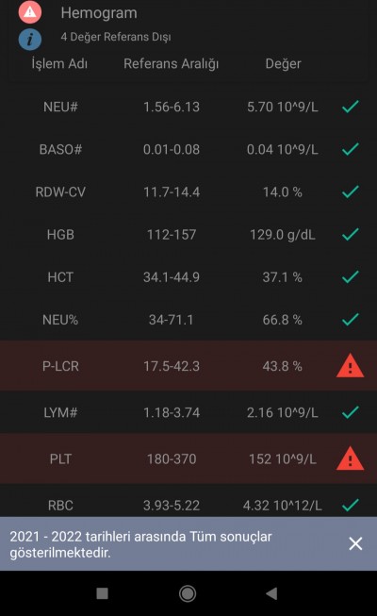Tap the Değer column header
The height and width of the screenshot is (616, 377).
click(x=283, y=63)
